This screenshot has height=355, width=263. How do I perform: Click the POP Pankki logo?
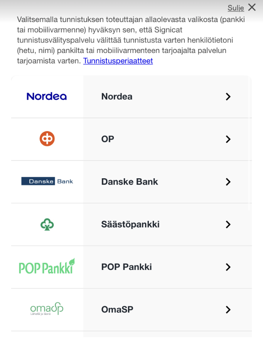[47, 267]
